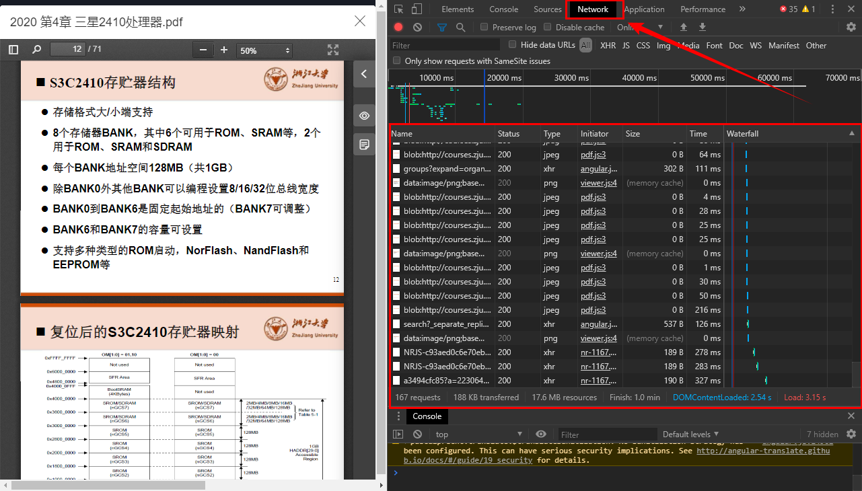862x491 pixels.
Task: Sort requests by Time column
Action: [x=705, y=133]
